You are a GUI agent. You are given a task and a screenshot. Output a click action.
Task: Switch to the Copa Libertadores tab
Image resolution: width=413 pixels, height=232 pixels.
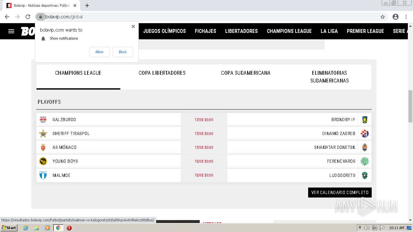[162, 73]
